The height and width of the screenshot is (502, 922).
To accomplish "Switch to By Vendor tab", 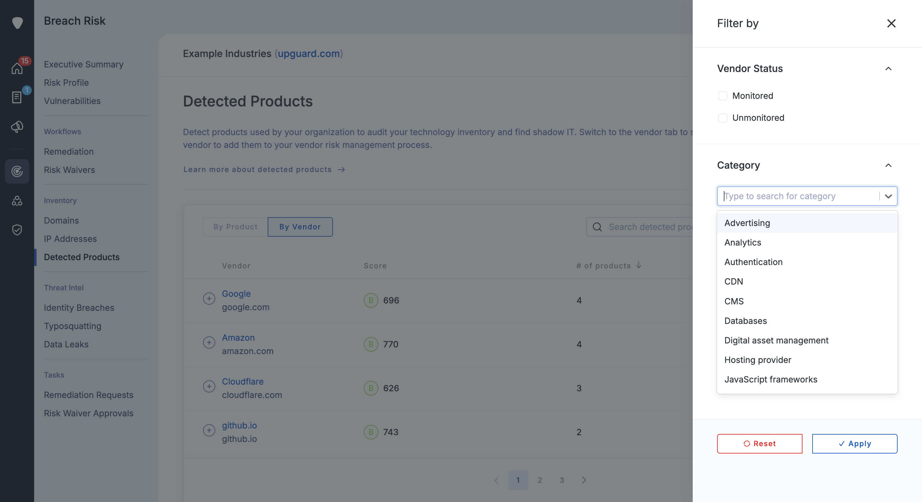I will pyautogui.click(x=300, y=227).
